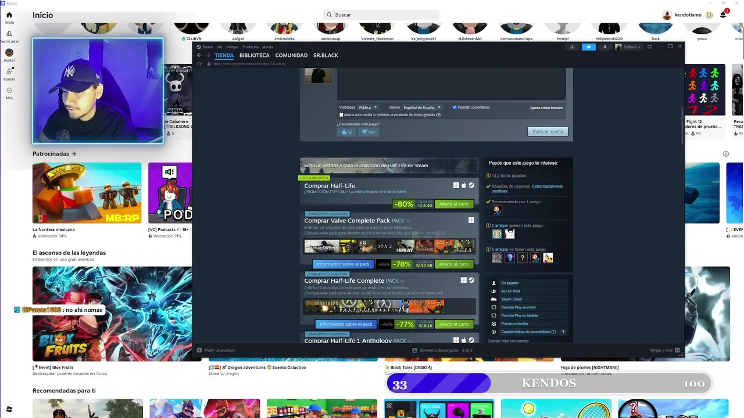Open the Ayuda menu in Steam

(x=268, y=47)
